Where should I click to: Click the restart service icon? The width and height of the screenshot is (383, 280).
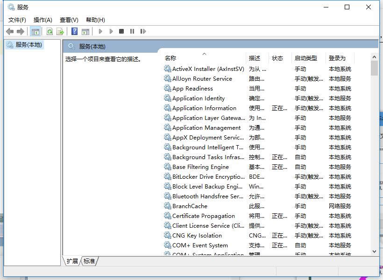click(x=143, y=31)
